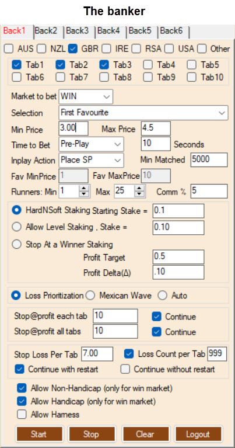
Task: Increase the Runners Min spinner value
Action: click(x=83, y=188)
